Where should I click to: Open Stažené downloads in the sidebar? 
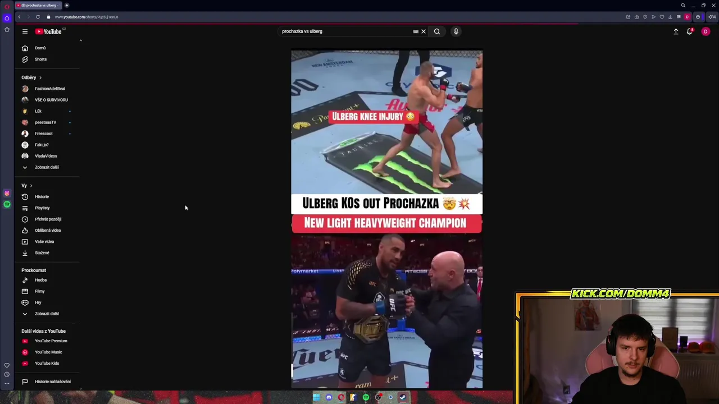(x=48, y=252)
